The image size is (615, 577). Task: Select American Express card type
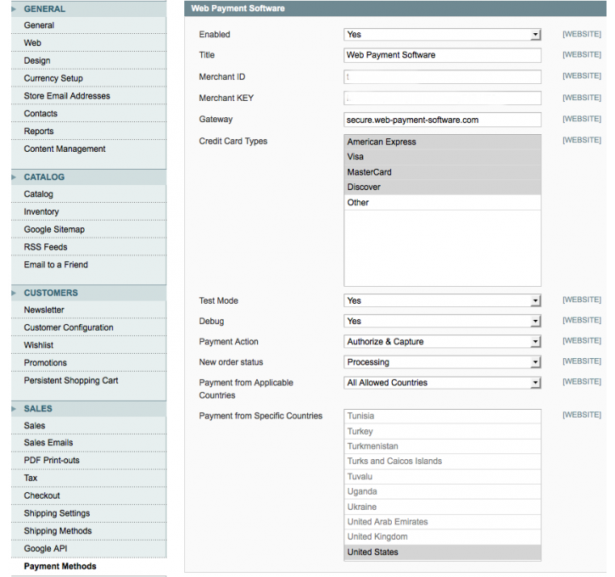(443, 142)
